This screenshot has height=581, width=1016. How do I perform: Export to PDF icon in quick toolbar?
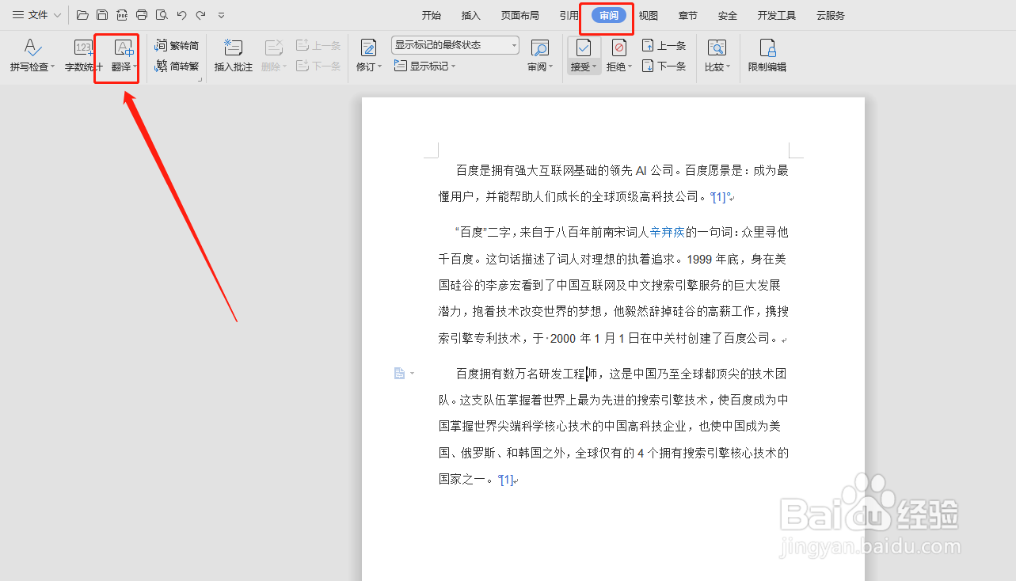coord(122,15)
